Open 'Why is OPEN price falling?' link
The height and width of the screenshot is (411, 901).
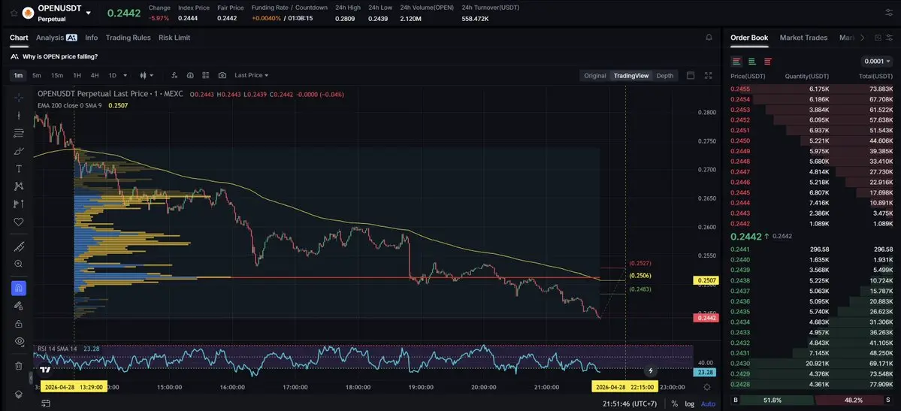pyautogui.click(x=60, y=56)
